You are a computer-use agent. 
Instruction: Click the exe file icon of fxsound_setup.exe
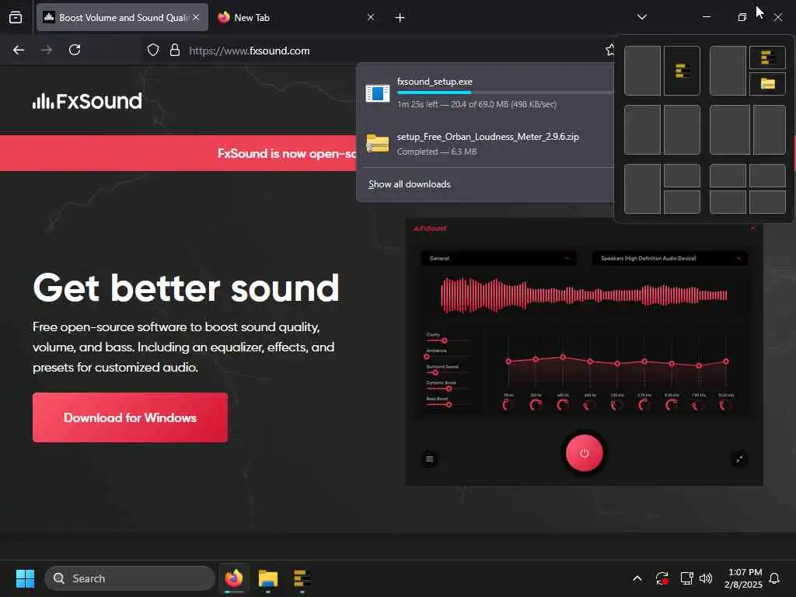[x=377, y=93]
